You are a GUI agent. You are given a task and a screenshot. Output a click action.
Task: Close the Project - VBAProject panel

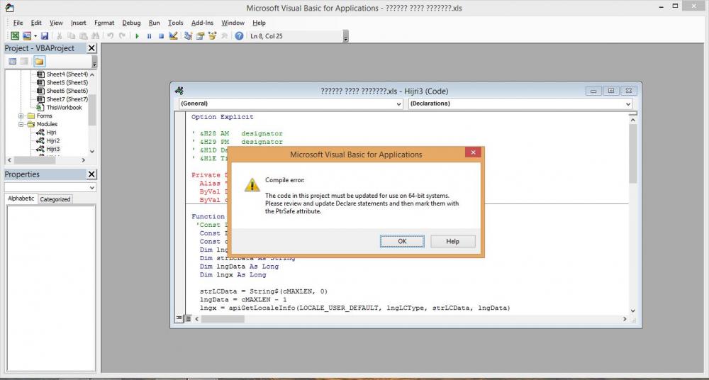pyautogui.click(x=91, y=48)
